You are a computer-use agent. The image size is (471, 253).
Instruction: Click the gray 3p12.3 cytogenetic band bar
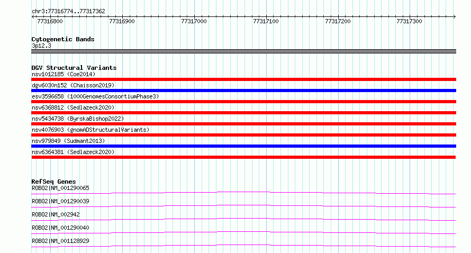(x=243, y=51)
